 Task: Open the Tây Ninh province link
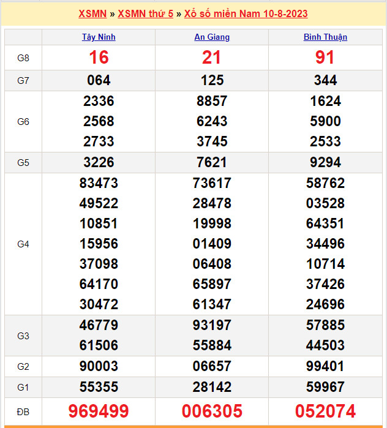pyautogui.click(x=99, y=37)
